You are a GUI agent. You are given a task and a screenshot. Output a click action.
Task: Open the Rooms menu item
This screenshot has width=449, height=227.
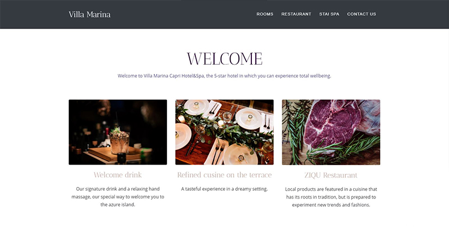click(x=265, y=14)
